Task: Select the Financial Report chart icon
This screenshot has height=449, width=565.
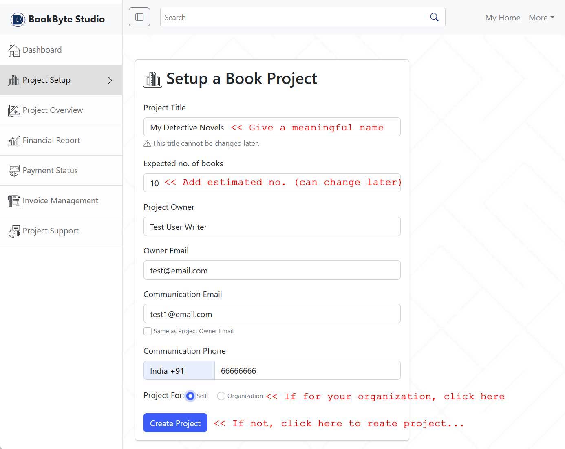Action: pyautogui.click(x=14, y=140)
